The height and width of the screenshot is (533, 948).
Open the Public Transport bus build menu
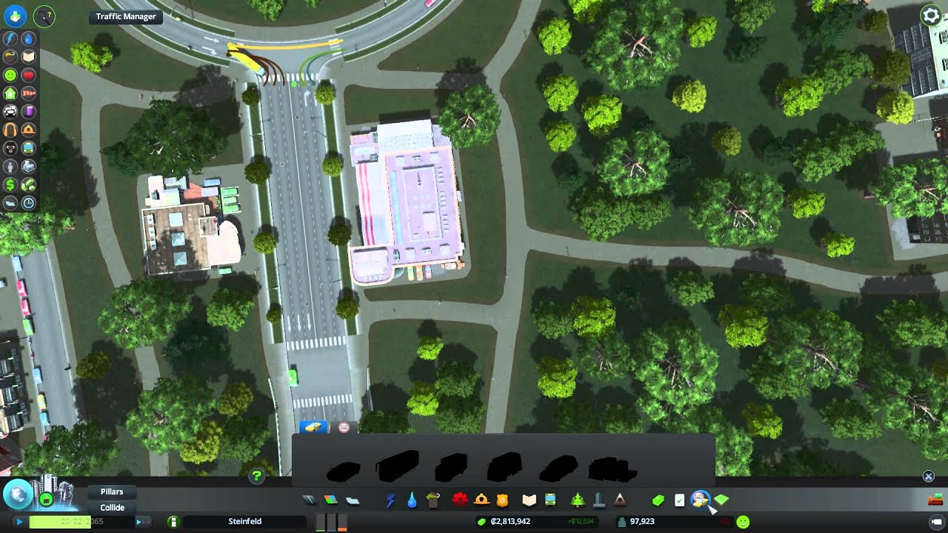[550, 500]
